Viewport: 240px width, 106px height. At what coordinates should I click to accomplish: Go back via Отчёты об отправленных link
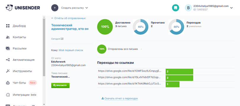pyautogui.click(x=69, y=18)
